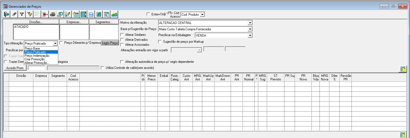Click the Gerenciador de Preços title icon

[x=5, y=6]
